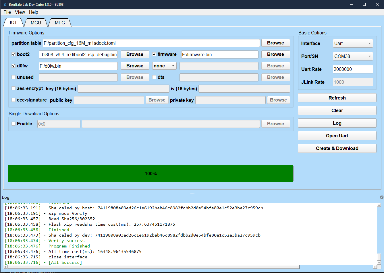The image size is (384, 273).
Task: Open the 'none' dropdown next to d0fw
Action: coord(164,66)
